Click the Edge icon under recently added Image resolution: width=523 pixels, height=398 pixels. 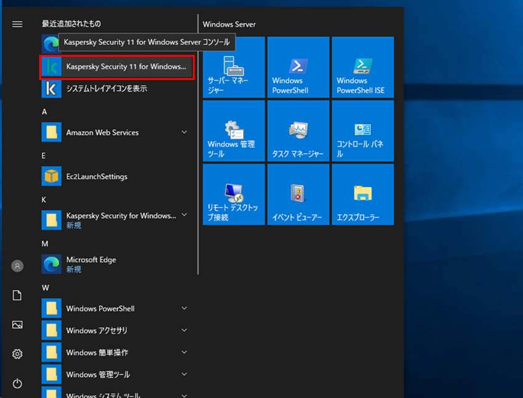pos(51,44)
